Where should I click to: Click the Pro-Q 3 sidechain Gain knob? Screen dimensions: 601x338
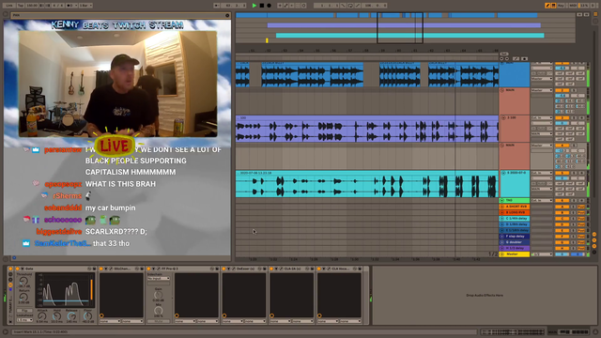(159, 295)
